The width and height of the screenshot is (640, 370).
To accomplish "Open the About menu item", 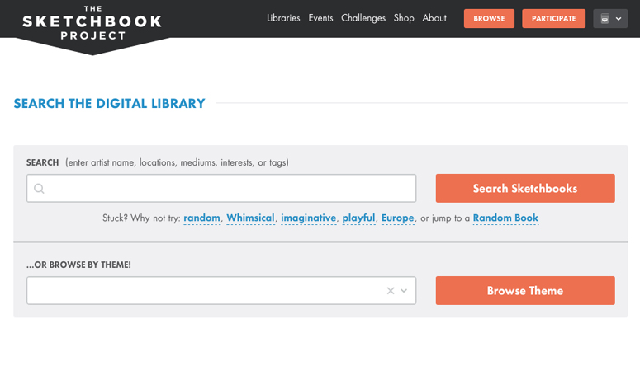I will (434, 18).
